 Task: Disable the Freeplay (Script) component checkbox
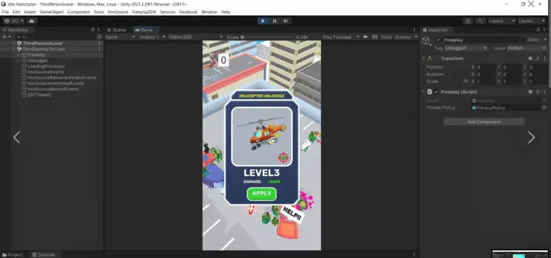pos(437,92)
